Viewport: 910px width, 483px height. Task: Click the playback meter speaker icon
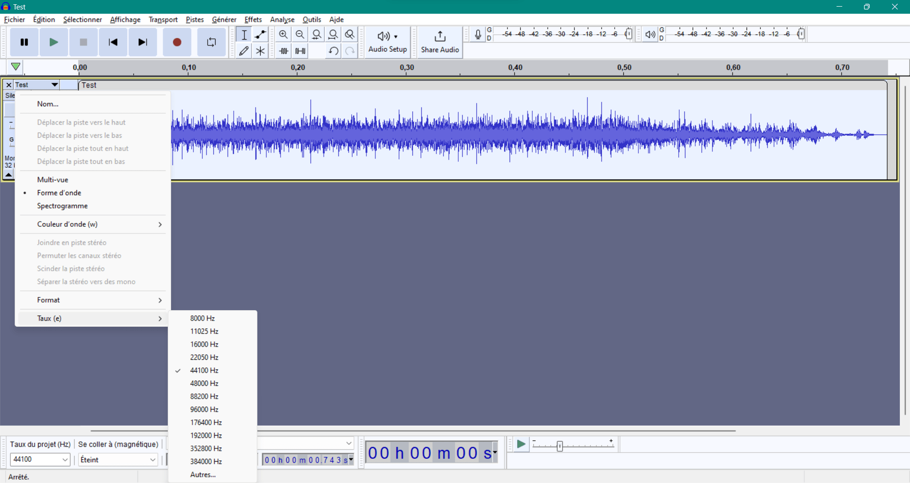click(650, 35)
